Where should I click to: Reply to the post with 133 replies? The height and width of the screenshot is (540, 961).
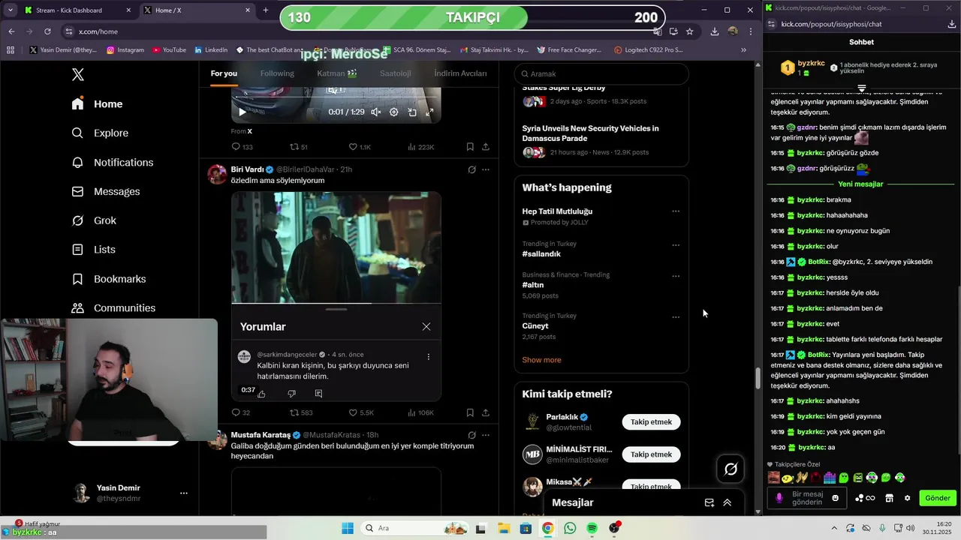point(242,147)
